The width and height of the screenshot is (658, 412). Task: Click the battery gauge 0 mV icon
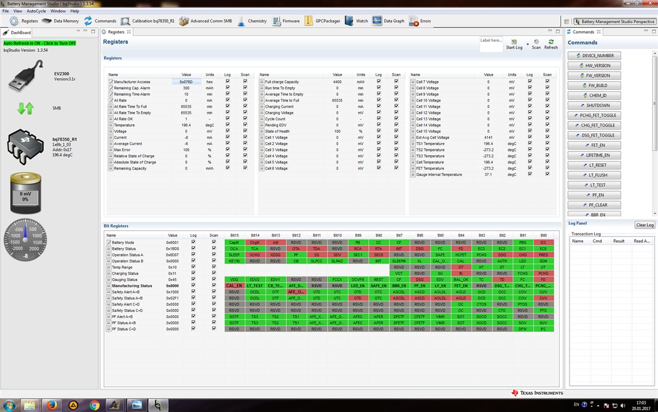(25, 193)
